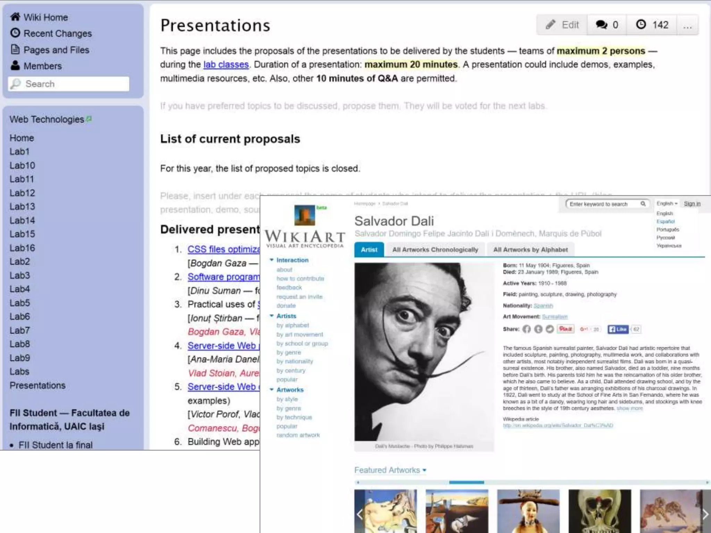Viewport: 711px width, 533px height.
Task: Click the Sign in link
Action: pos(692,204)
